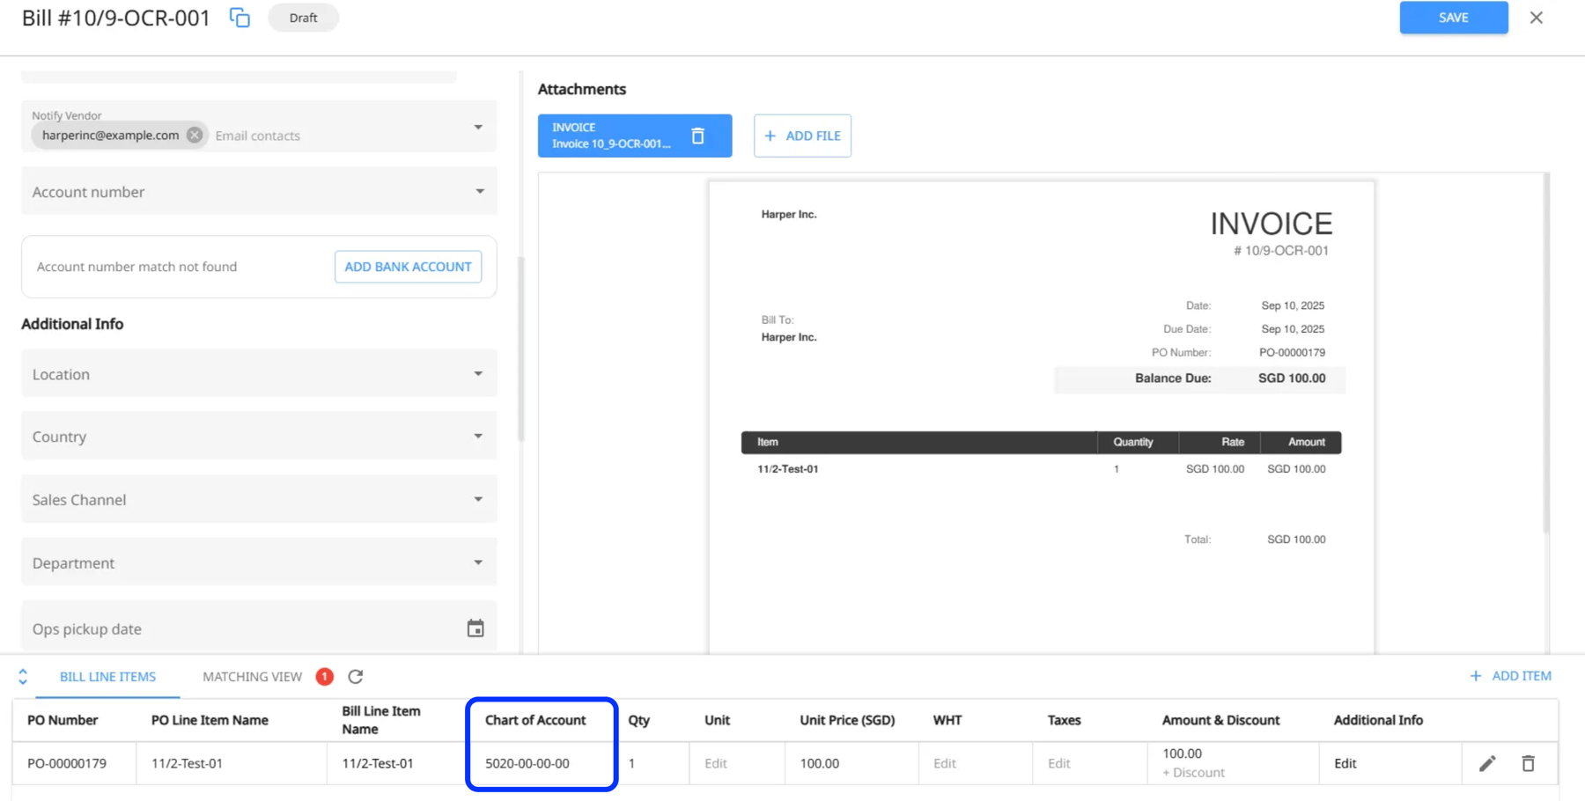Click the invoice document preview page
Image resolution: width=1585 pixels, height=801 pixels.
1042,417
